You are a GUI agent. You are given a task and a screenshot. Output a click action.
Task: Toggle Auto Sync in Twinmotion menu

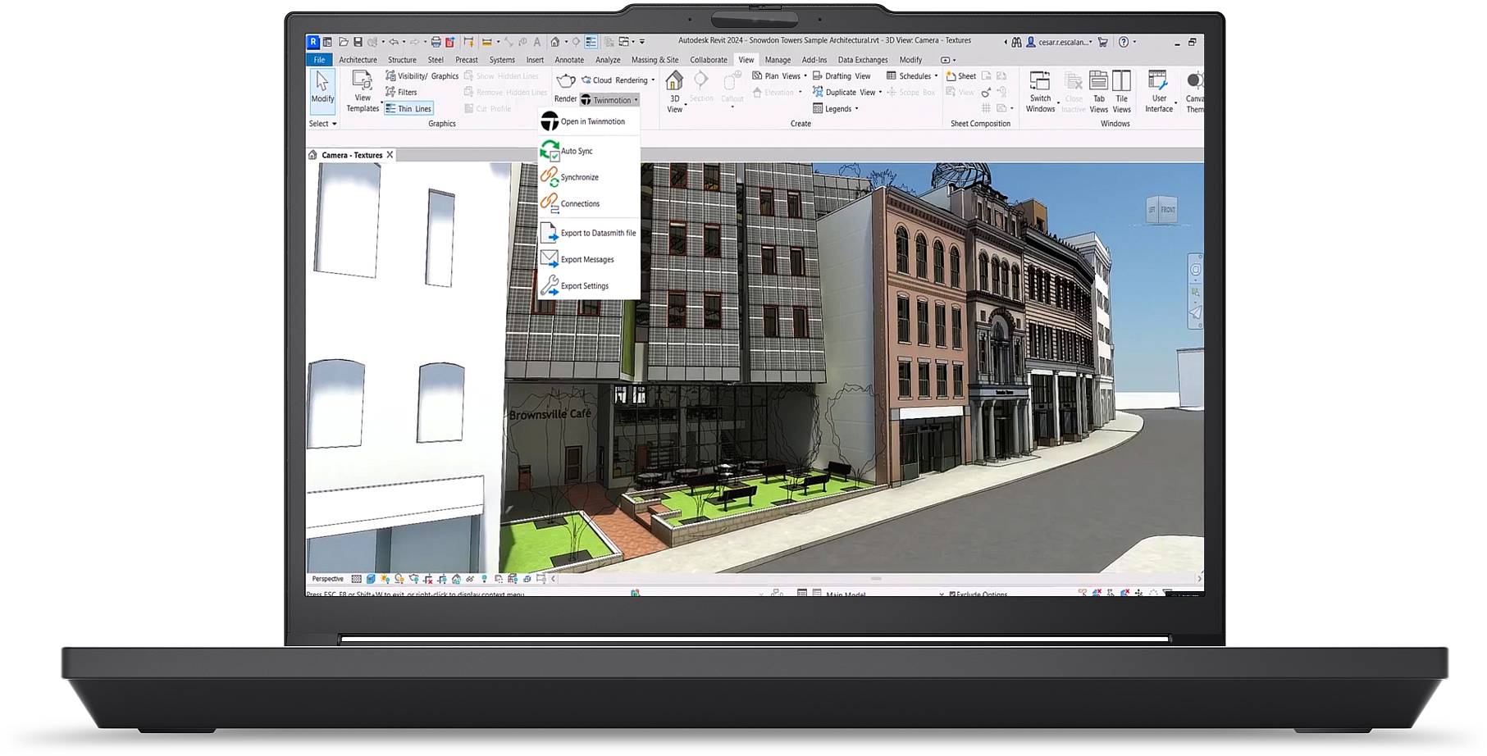click(x=577, y=151)
